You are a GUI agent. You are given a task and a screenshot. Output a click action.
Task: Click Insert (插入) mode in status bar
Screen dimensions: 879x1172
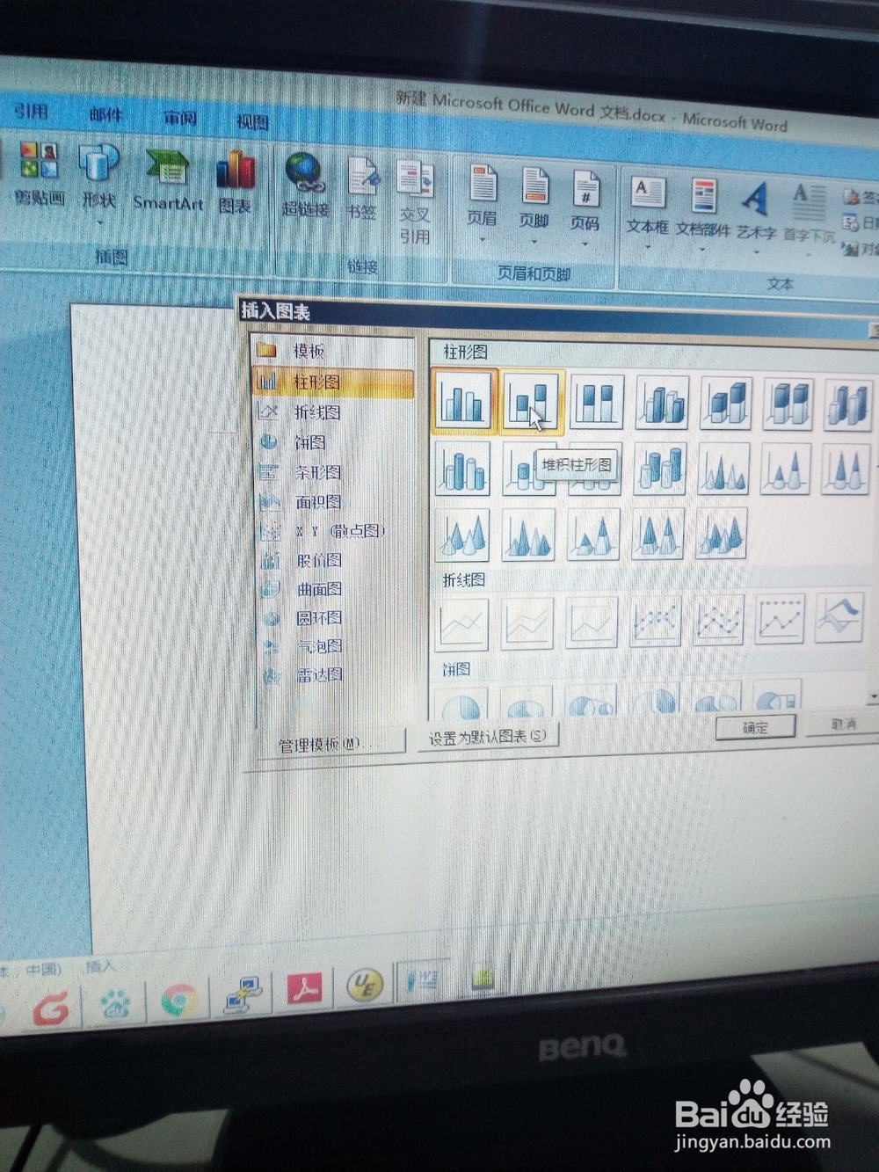(x=98, y=966)
